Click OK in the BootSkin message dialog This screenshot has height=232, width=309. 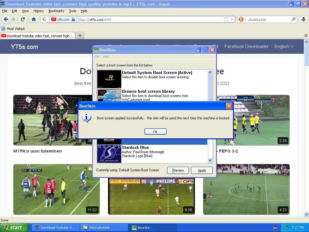coord(155,132)
